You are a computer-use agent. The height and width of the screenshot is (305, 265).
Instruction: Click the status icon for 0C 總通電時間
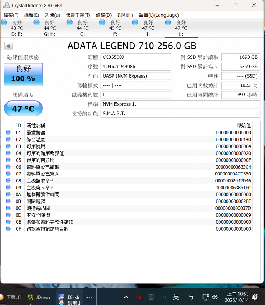click(x=8, y=208)
